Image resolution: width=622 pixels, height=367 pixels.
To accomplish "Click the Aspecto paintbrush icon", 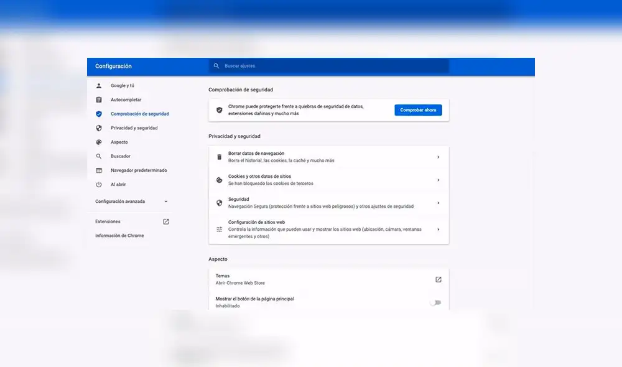I will pyautogui.click(x=98, y=142).
